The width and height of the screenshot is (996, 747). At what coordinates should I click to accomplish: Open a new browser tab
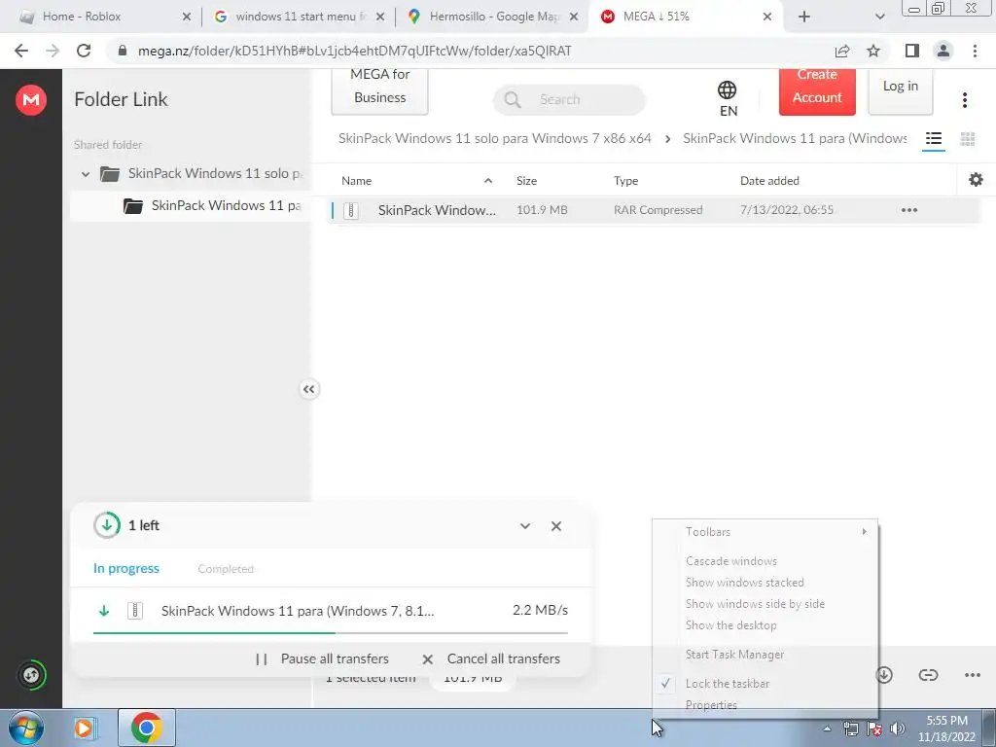pyautogui.click(x=804, y=17)
